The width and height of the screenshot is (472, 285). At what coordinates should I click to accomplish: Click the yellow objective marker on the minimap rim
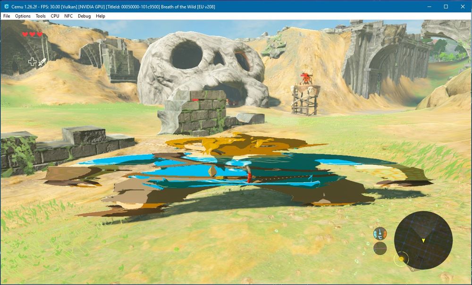[x=401, y=259]
